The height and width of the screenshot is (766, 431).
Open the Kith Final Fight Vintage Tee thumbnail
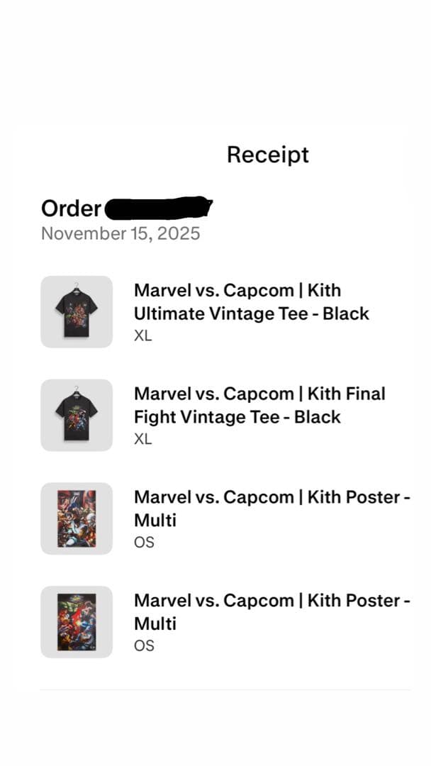coord(77,414)
